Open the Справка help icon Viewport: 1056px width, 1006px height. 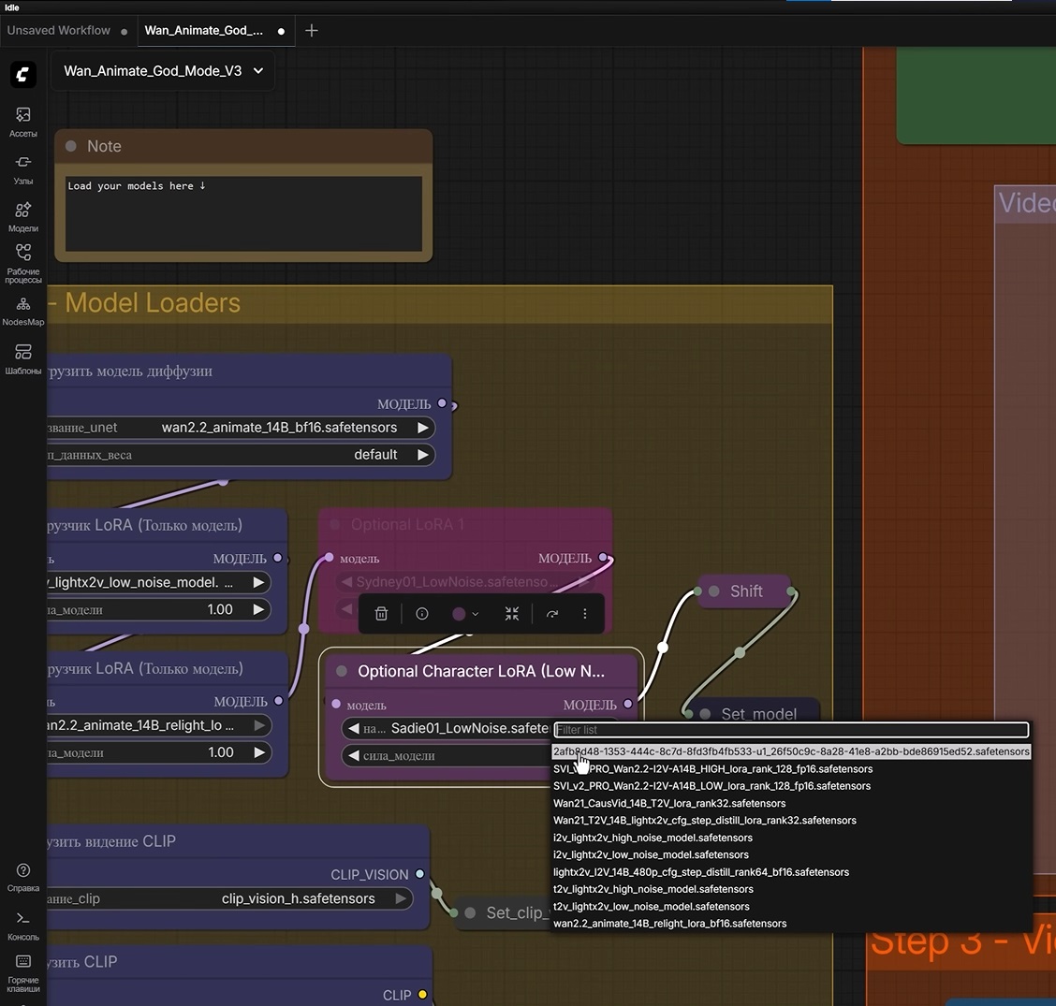coord(22,878)
